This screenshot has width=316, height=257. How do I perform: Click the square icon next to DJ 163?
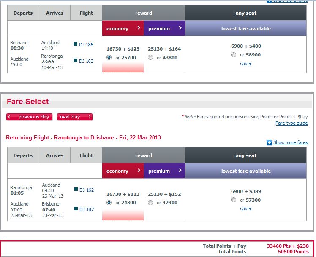point(76,60)
